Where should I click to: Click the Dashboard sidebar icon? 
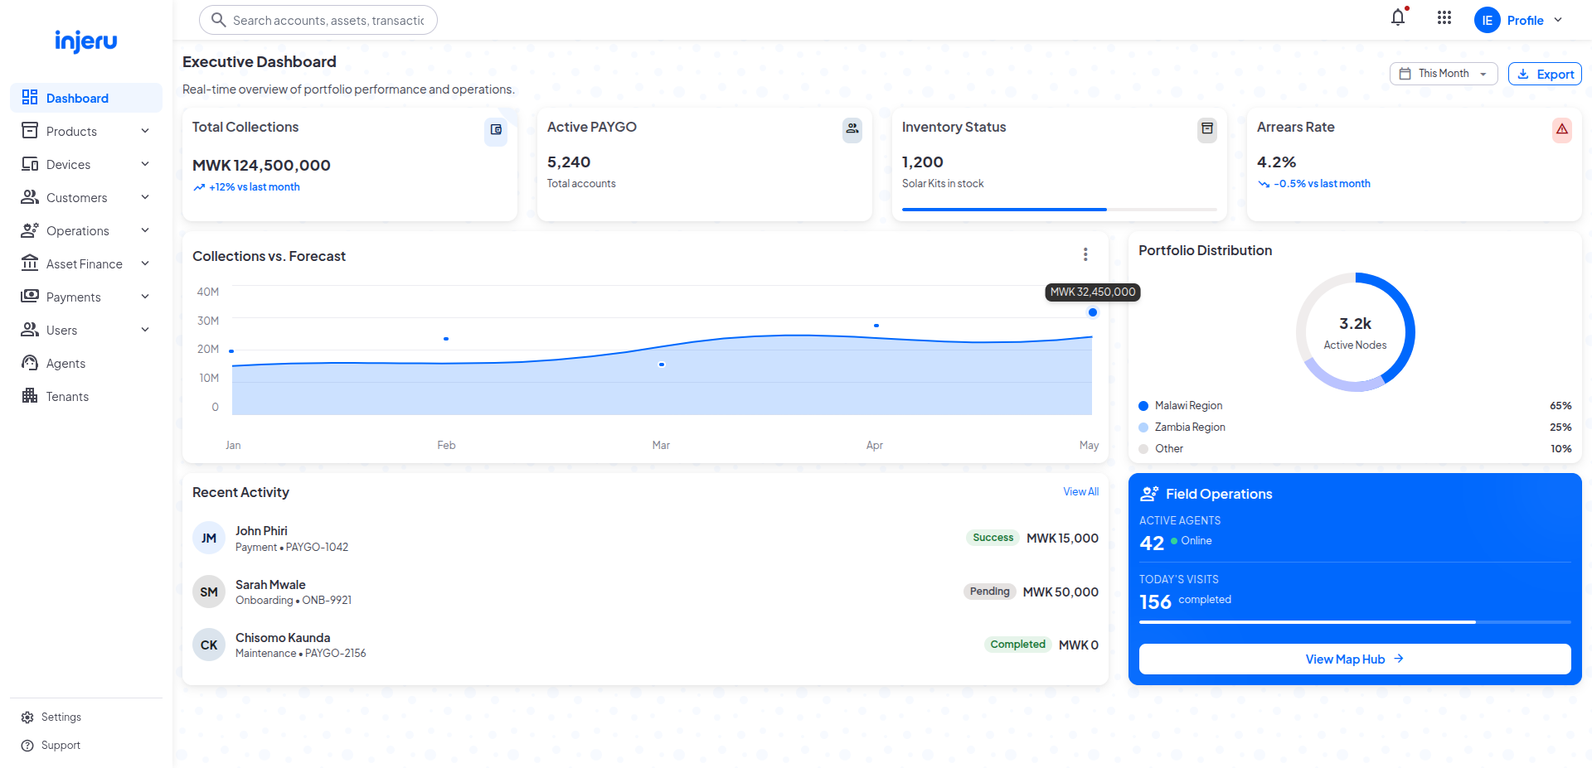coord(30,98)
